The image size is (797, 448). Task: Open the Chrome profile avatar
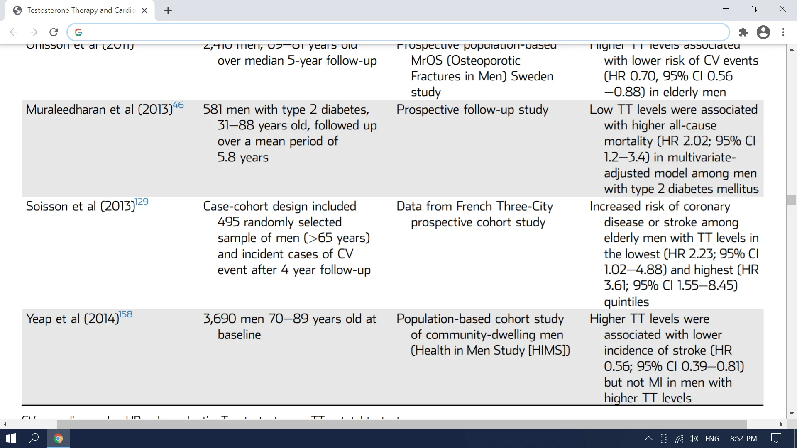[763, 32]
